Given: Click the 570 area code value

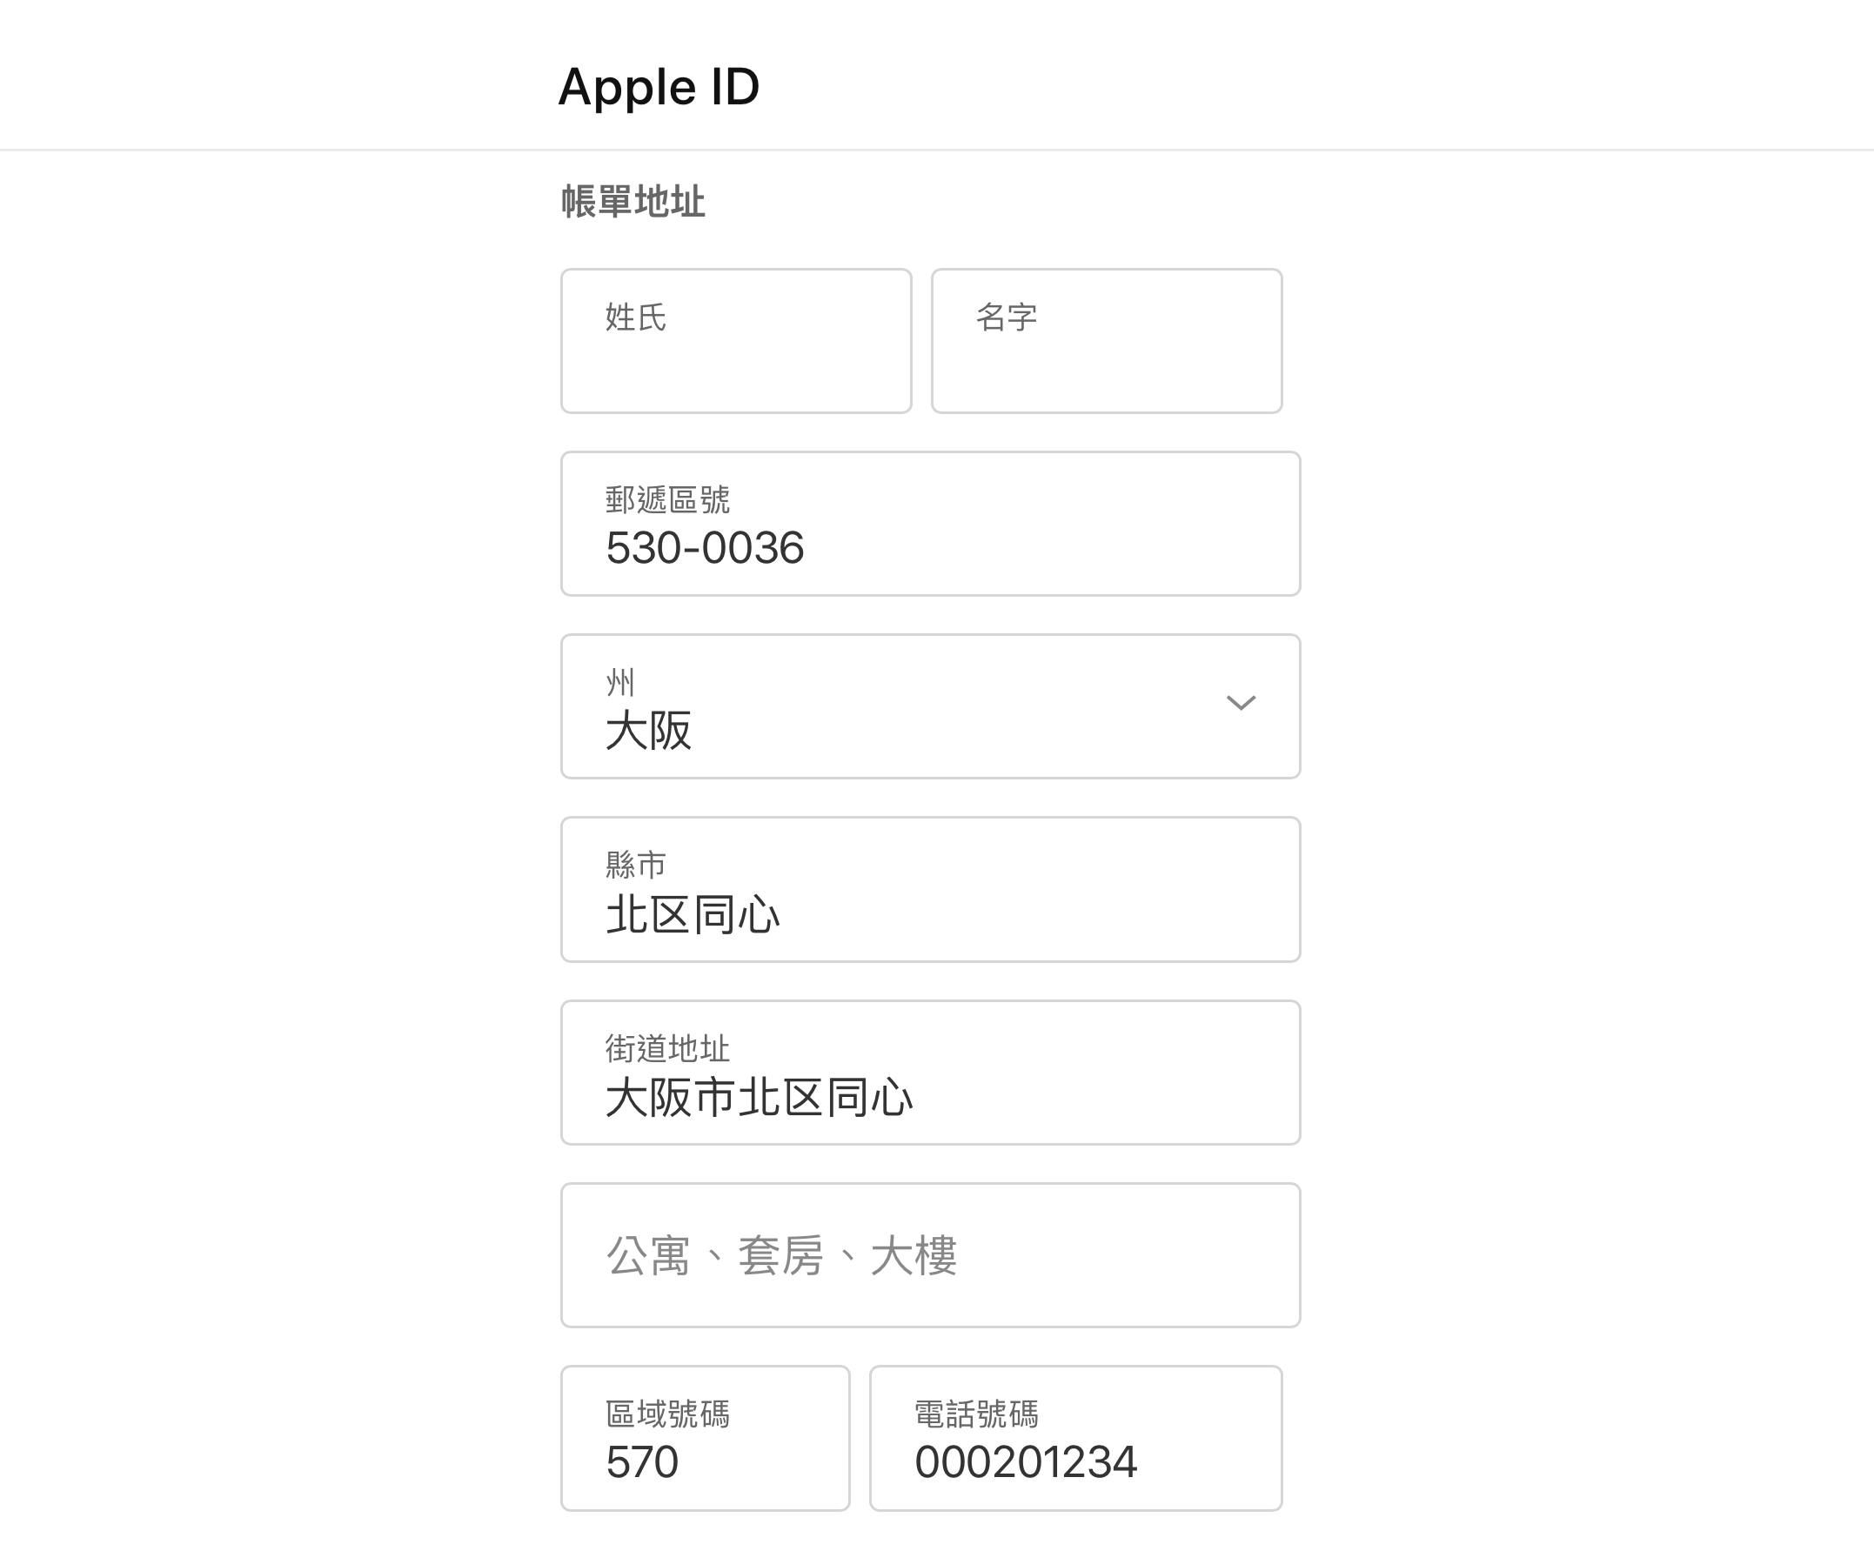Looking at the screenshot, I should (x=641, y=1462).
